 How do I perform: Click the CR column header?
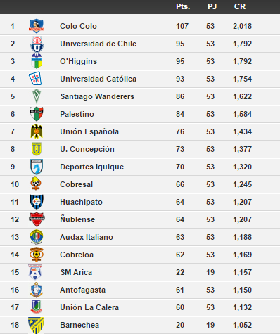240,6
